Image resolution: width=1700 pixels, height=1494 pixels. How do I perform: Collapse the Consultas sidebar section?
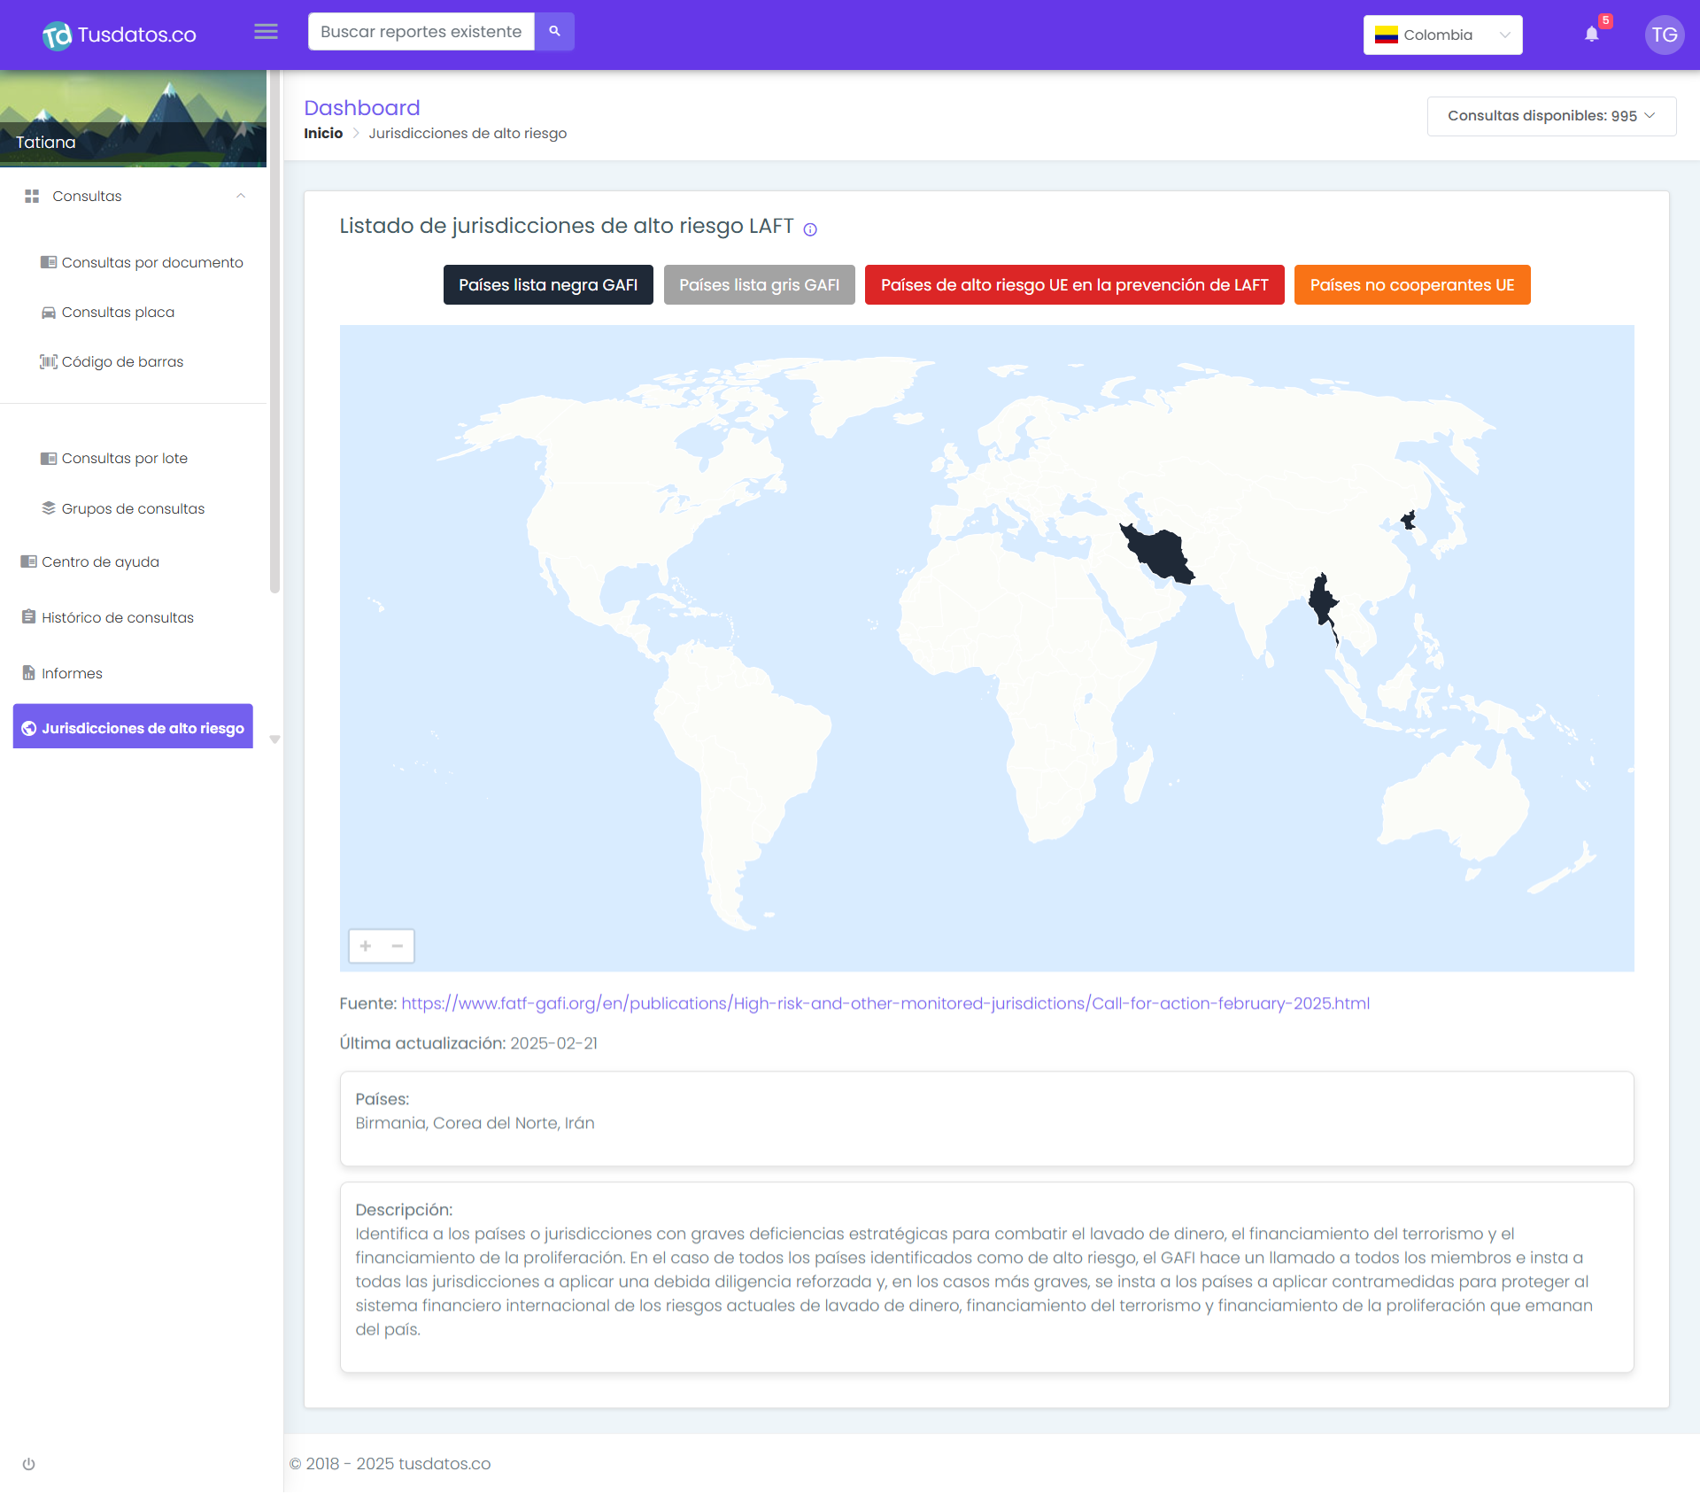[x=240, y=196]
